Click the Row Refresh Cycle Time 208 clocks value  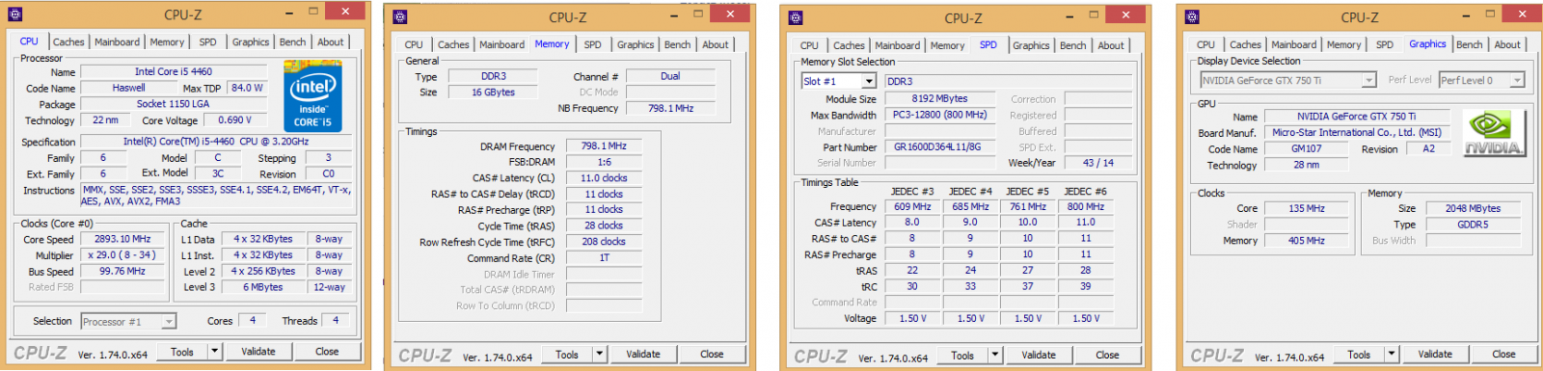604,242
